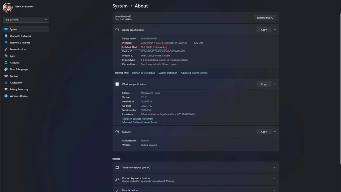
Task: Open Product key and activation arrow
Action: (275, 179)
